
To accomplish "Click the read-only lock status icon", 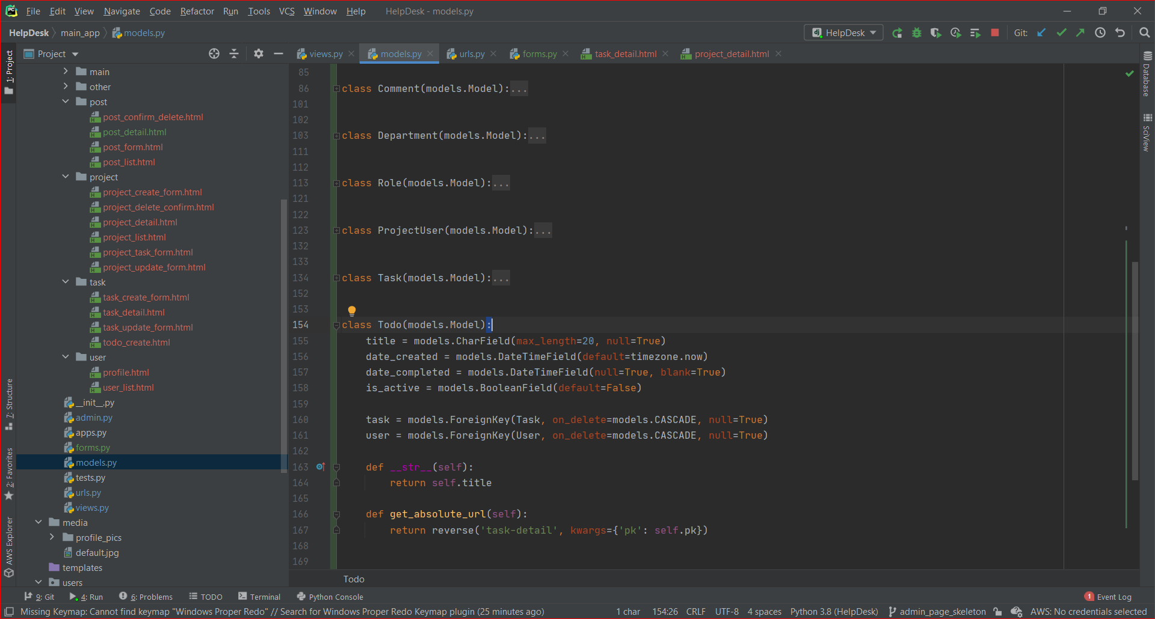I will (997, 612).
